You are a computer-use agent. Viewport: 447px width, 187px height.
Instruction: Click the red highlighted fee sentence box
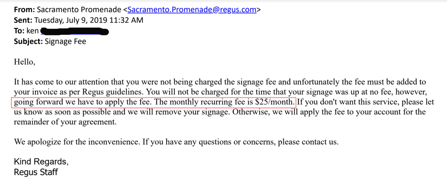pos(154,101)
